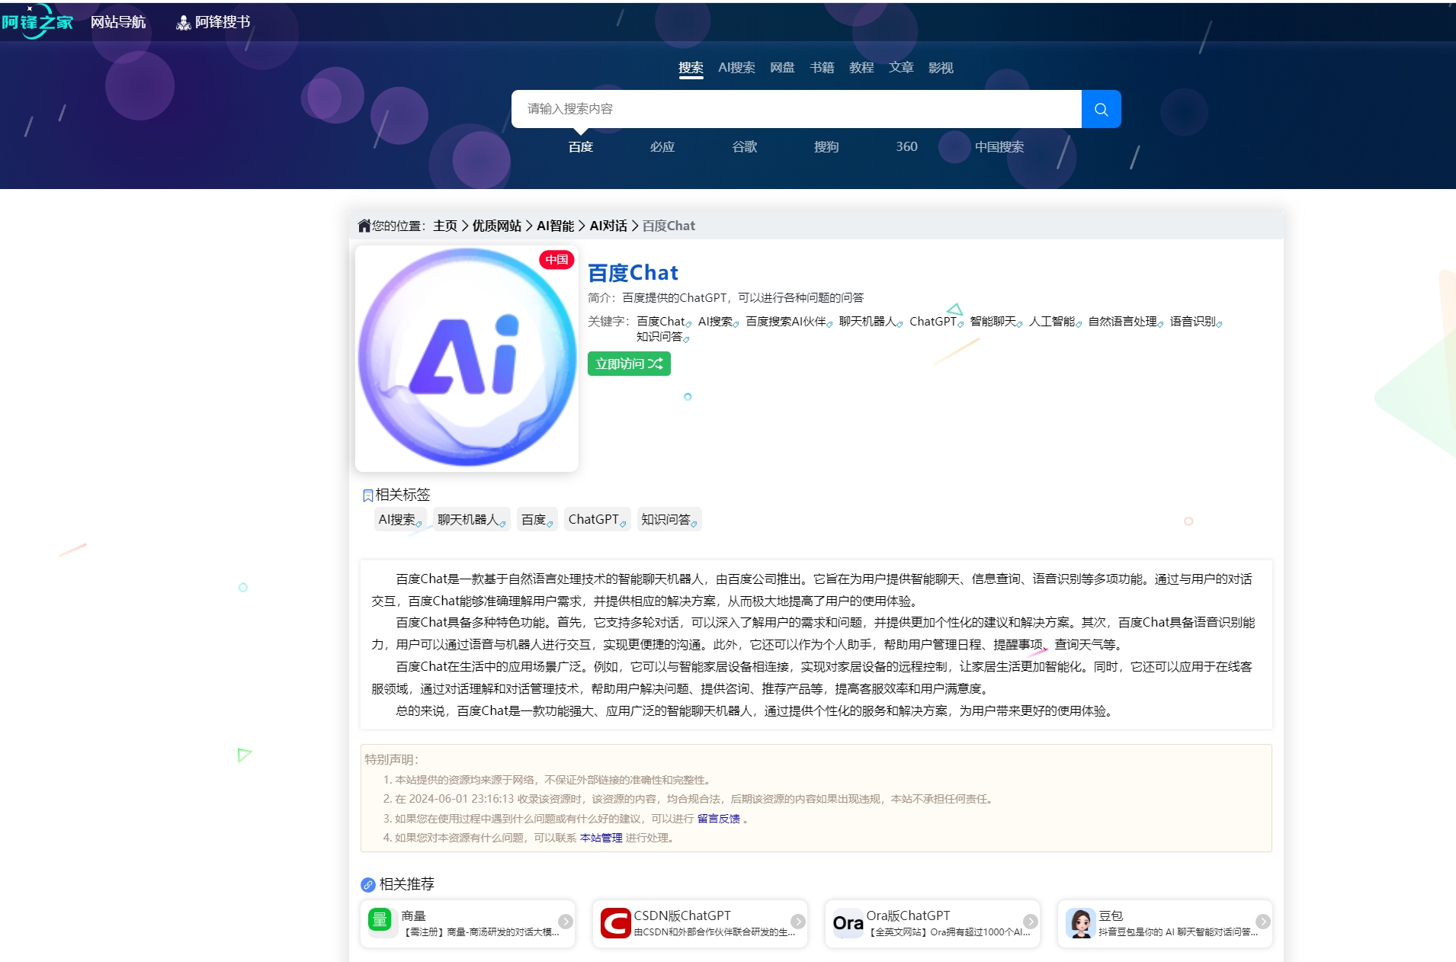Click the CSDN red C icon
The image size is (1456, 962).
[615, 922]
